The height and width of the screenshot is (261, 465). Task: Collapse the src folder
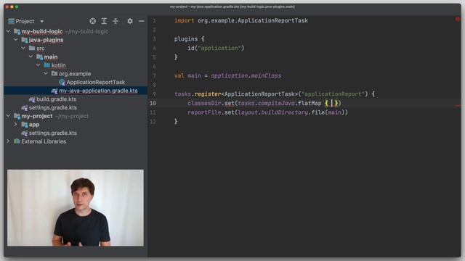23,48
